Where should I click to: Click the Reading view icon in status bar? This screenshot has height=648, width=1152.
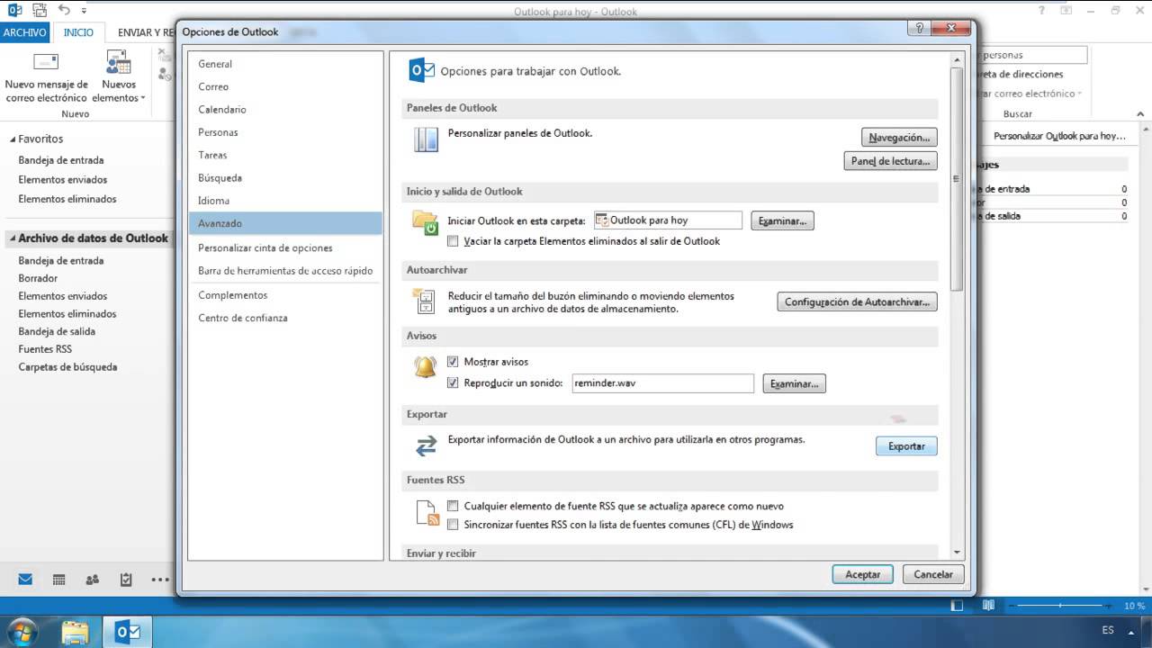click(x=988, y=605)
